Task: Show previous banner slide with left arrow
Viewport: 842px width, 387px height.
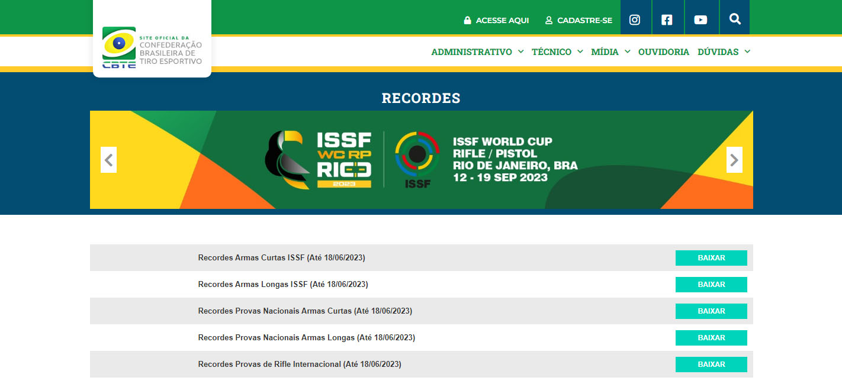Action: [x=108, y=160]
